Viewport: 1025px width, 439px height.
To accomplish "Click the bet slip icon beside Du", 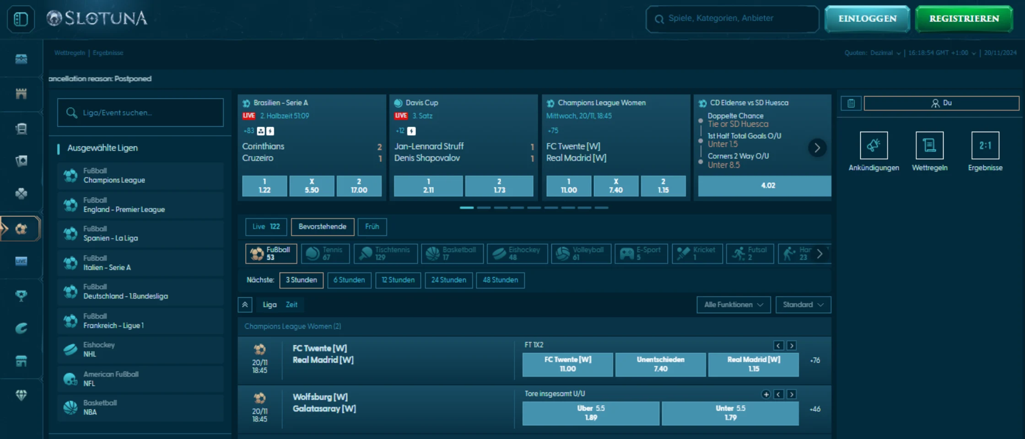I will [x=851, y=103].
